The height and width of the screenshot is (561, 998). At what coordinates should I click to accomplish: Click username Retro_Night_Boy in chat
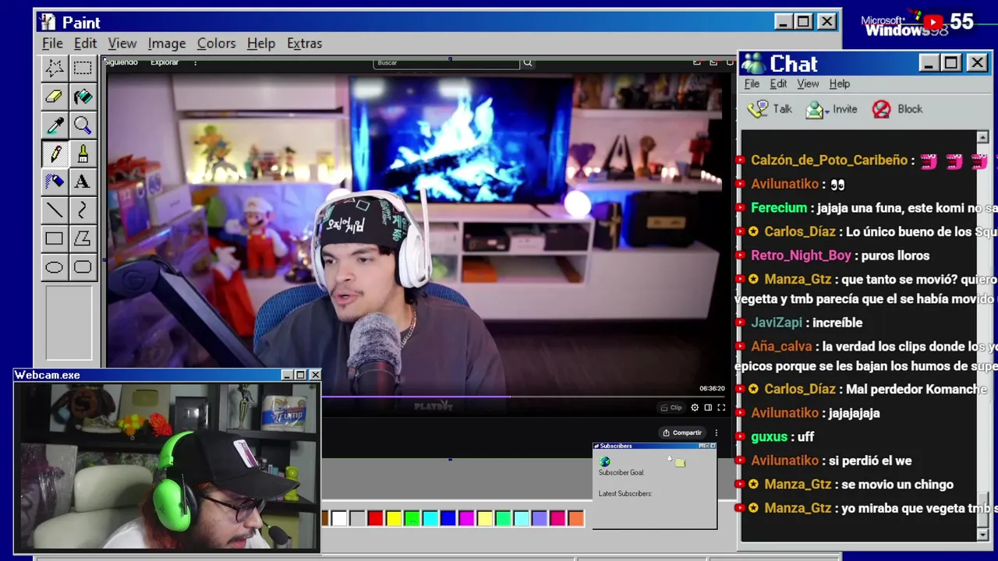click(801, 256)
